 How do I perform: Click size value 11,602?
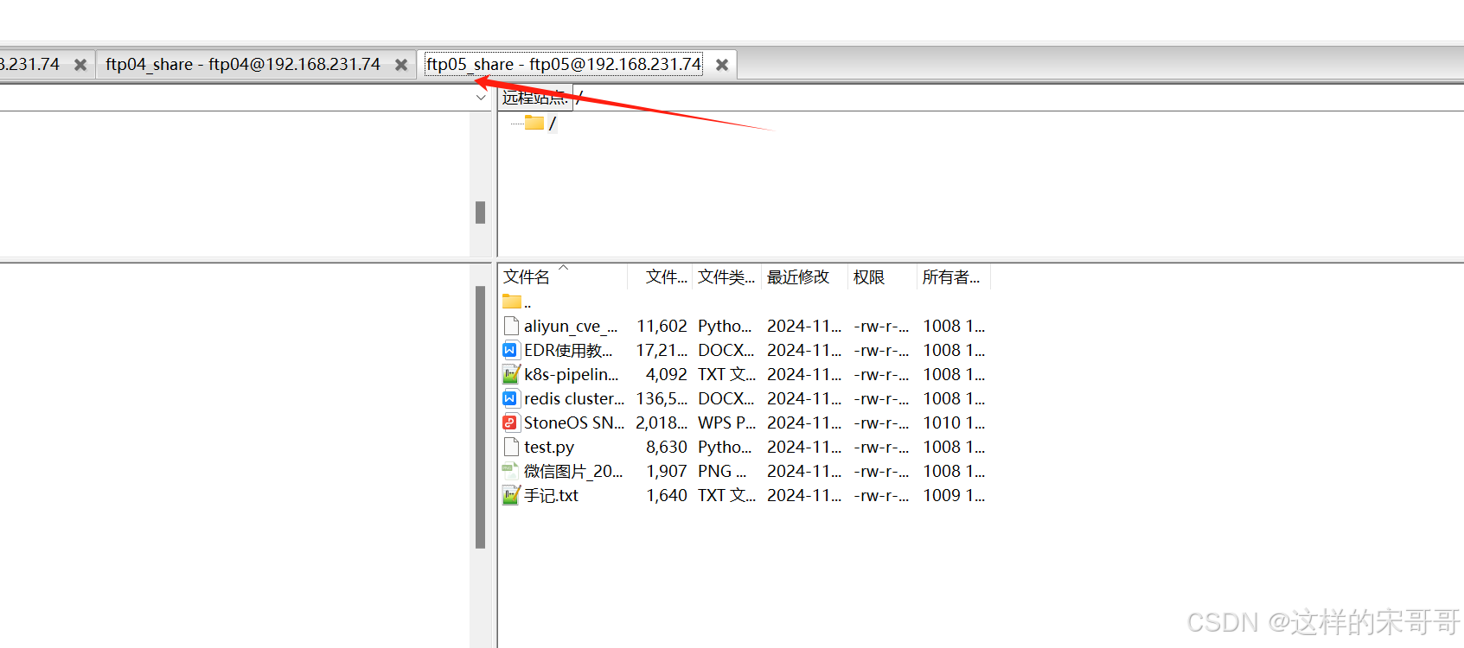pyautogui.click(x=662, y=327)
